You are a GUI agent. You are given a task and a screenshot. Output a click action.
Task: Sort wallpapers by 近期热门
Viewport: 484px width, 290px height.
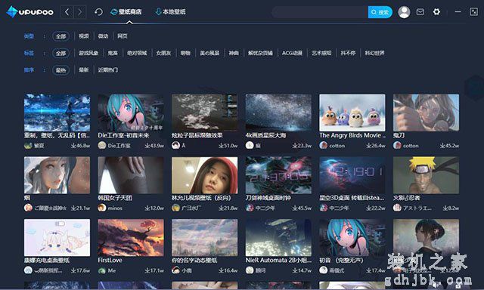pyautogui.click(x=107, y=70)
